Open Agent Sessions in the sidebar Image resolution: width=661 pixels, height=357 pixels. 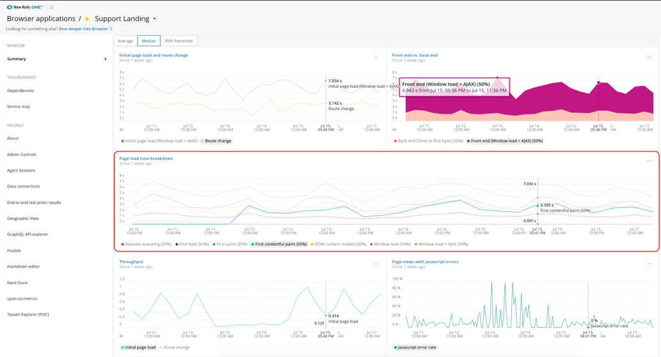tap(21, 171)
